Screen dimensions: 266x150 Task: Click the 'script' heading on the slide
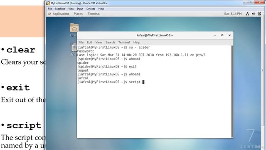(24, 126)
